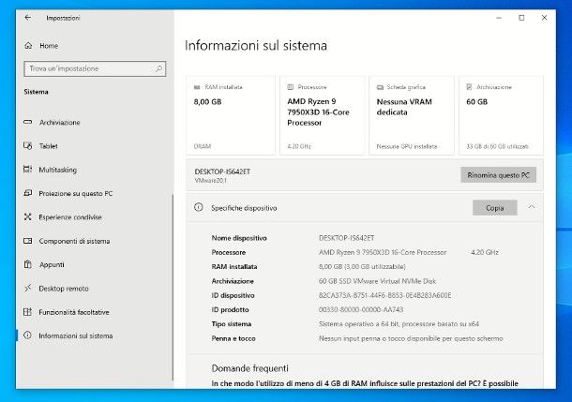The image size is (572, 402).
Task: Open Desktop remoto settings
Action: tap(64, 289)
